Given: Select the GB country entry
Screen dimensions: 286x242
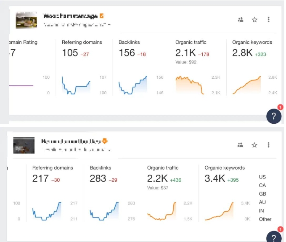Looking at the screenshot, I should (x=262, y=194).
